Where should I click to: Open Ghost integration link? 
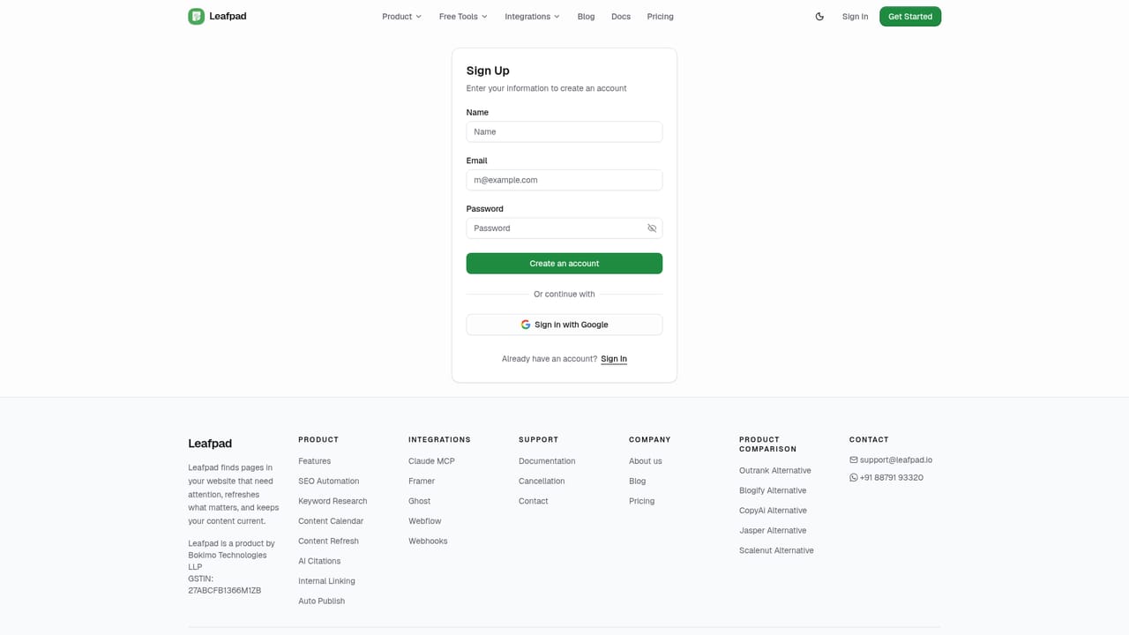419,501
